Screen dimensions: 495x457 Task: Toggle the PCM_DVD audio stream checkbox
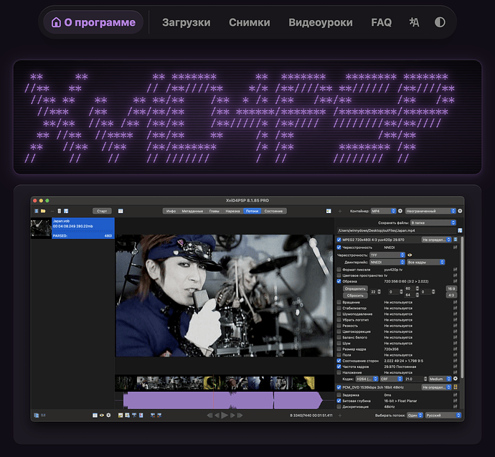click(x=339, y=387)
